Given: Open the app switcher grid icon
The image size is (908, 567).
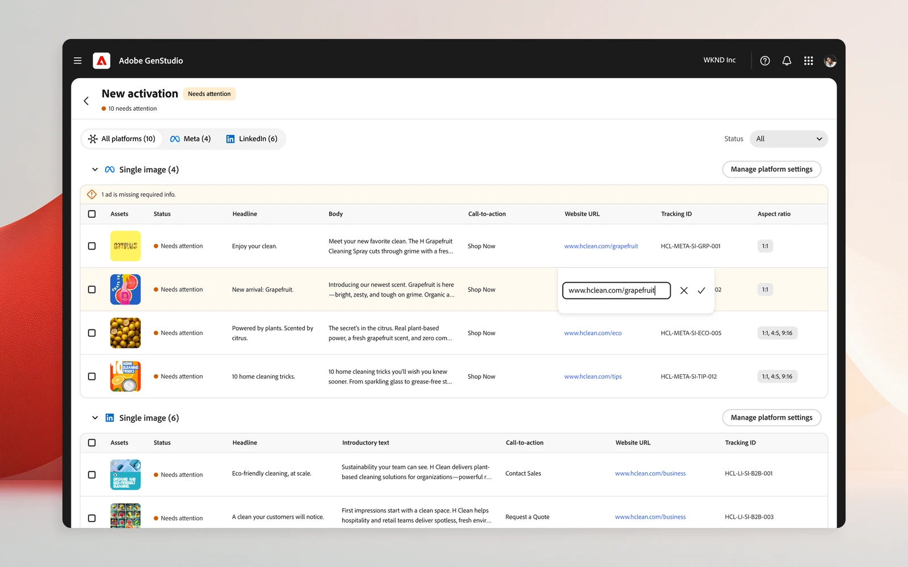Looking at the screenshot, I should click(x=809, y=61).
